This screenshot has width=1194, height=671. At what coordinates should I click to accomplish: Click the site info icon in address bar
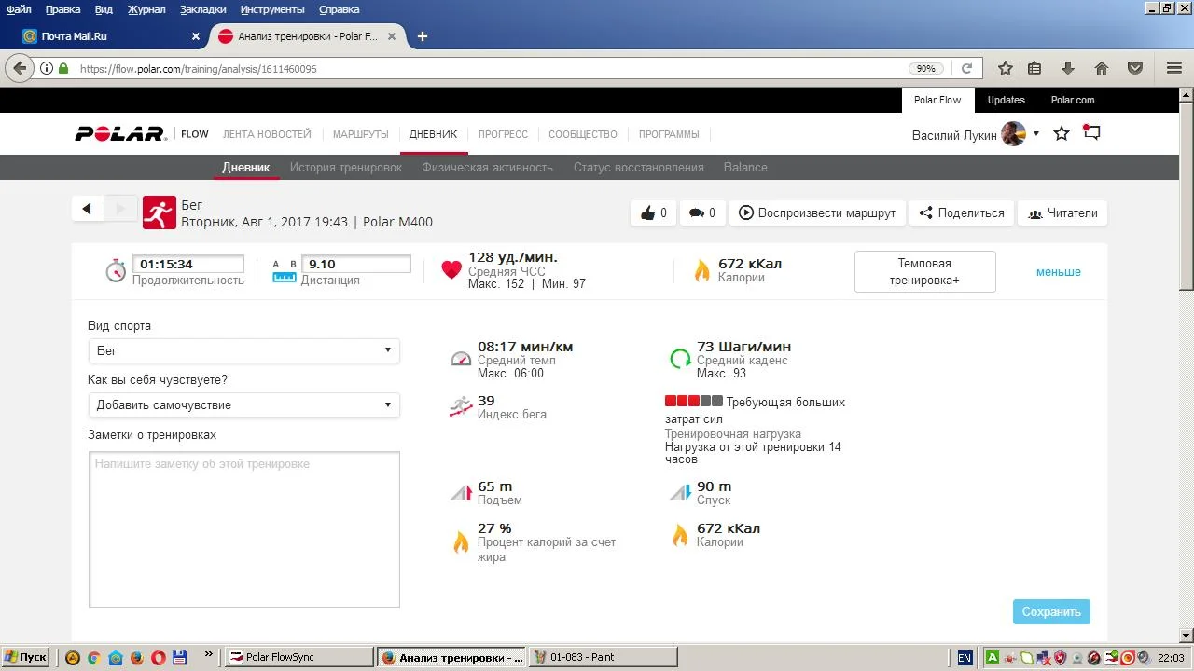click(x=47, y=68)
